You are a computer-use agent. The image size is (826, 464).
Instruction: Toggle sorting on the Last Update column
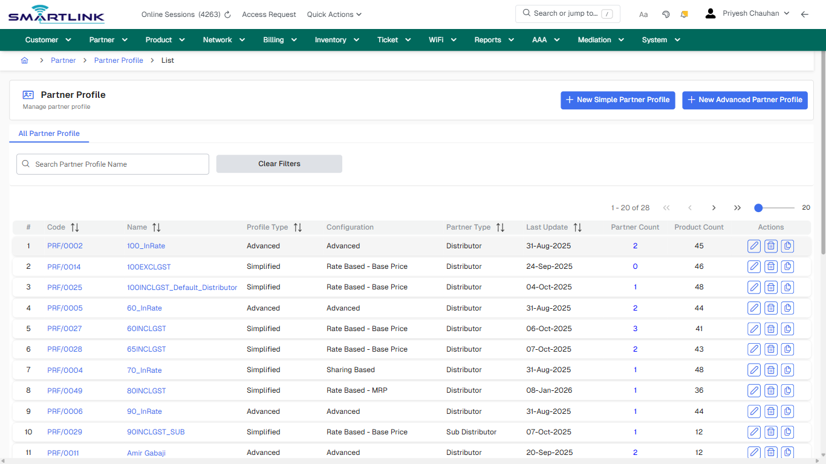(577, 227)
